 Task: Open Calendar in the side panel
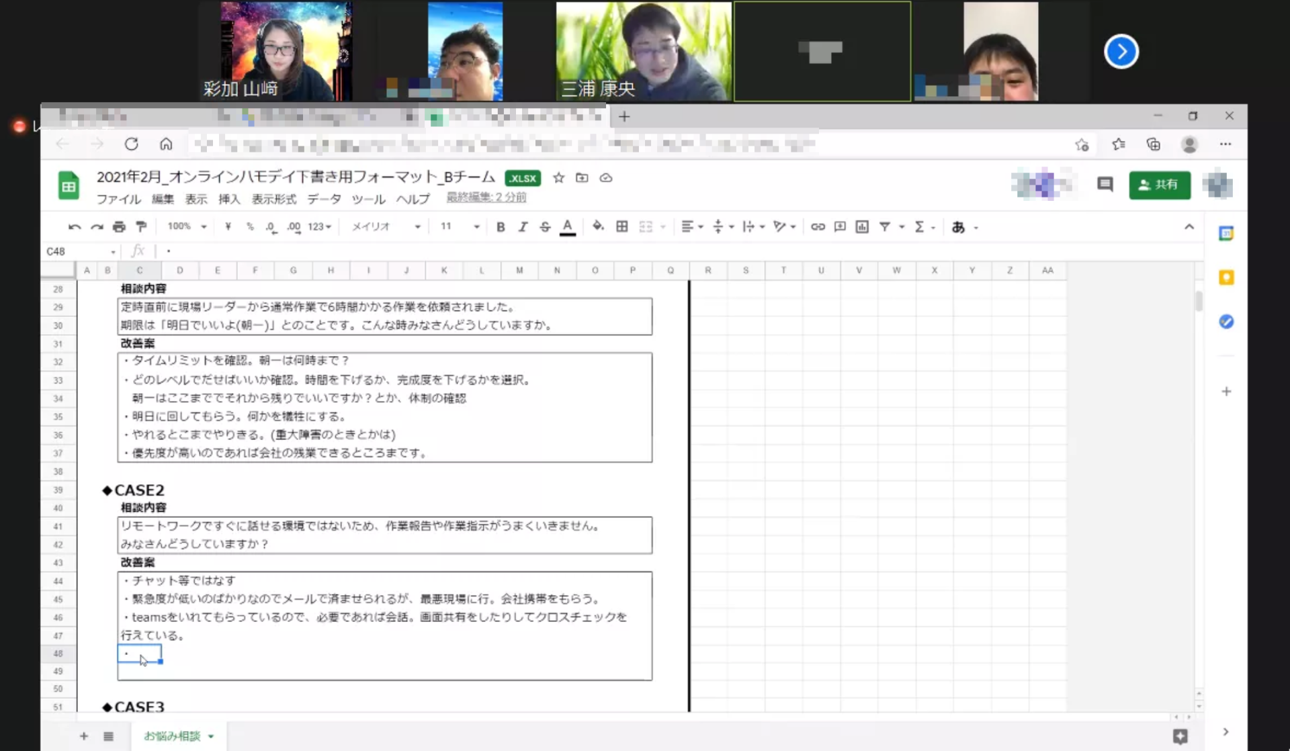pos(1226,233)
